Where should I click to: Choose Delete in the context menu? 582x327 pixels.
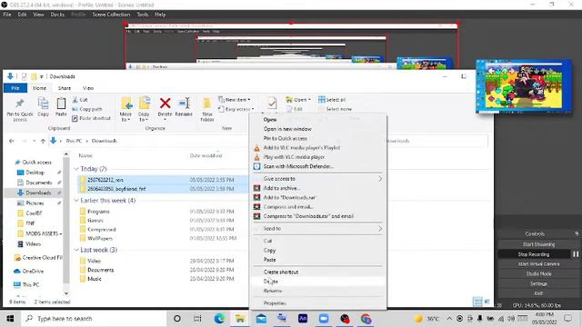271,282
